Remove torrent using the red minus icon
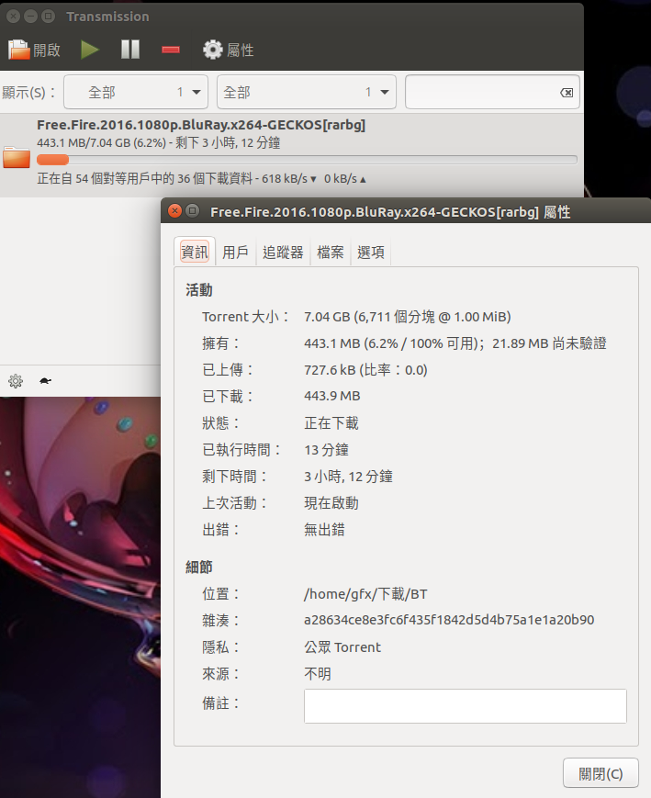 click(171, 50)
